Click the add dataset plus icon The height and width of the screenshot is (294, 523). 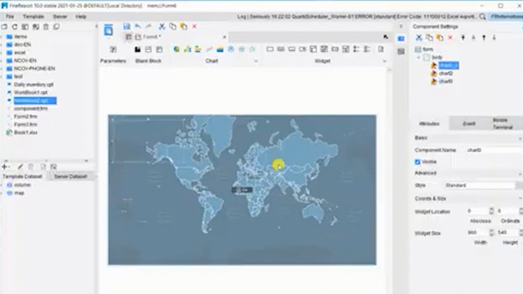pos(5,167)
